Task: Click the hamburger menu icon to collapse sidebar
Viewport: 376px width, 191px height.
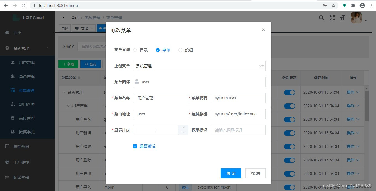Action: tap(62, 17)
